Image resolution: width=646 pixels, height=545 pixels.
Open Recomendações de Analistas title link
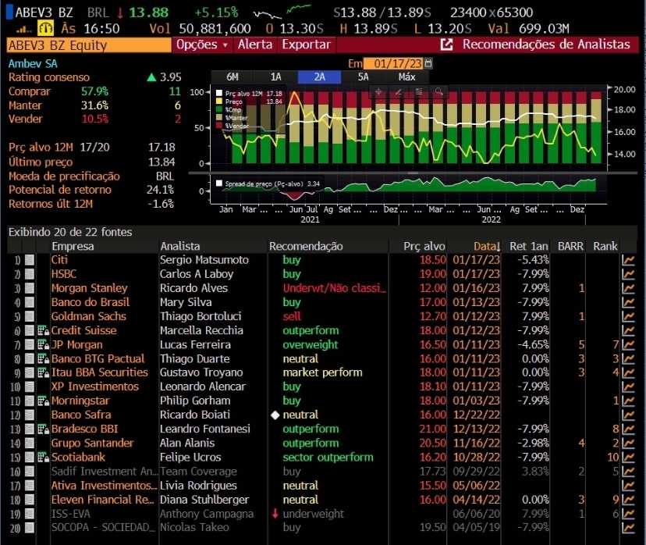click(546, 45)
